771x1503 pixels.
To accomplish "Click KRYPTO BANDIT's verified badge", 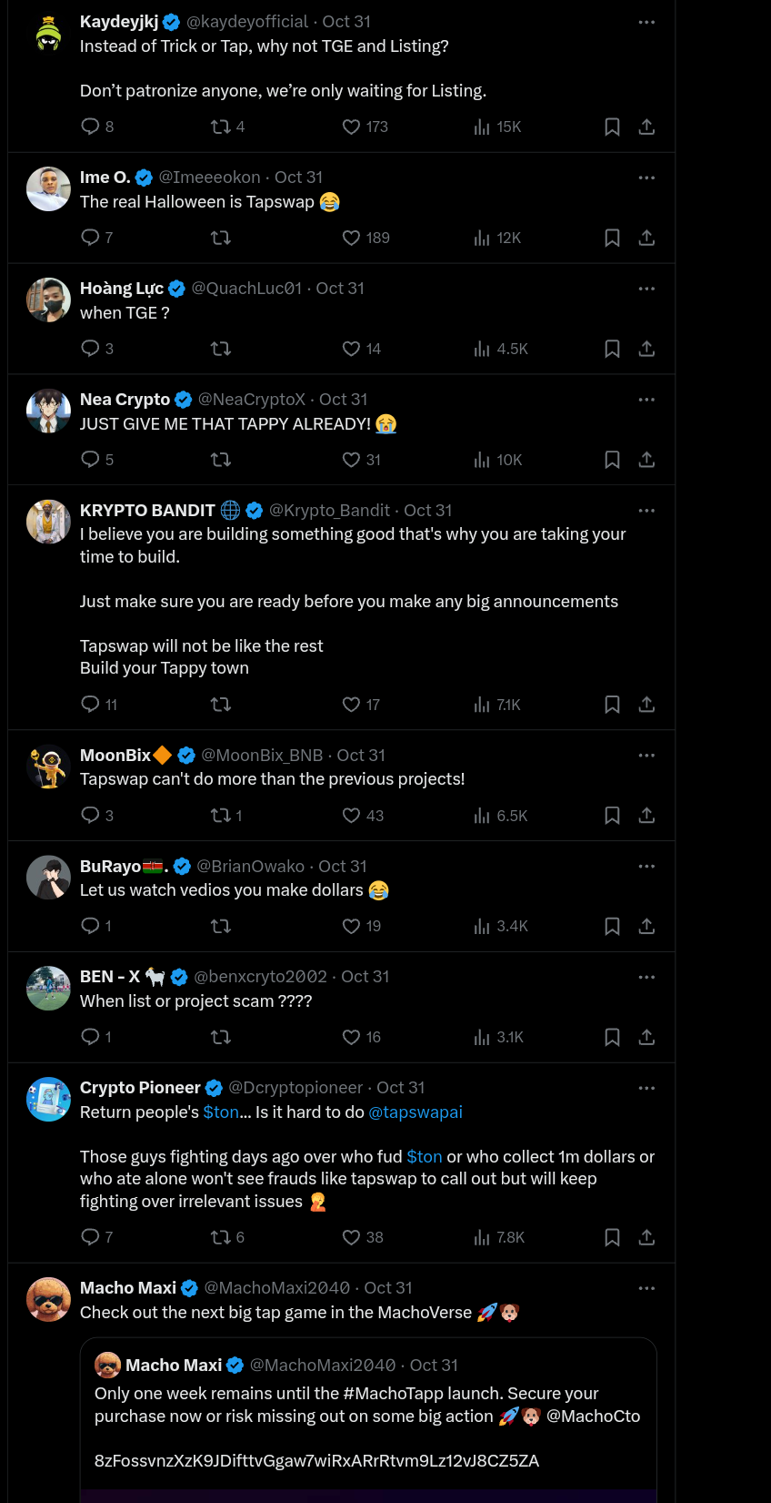I will pyautogui.click(x=254, y=510).
